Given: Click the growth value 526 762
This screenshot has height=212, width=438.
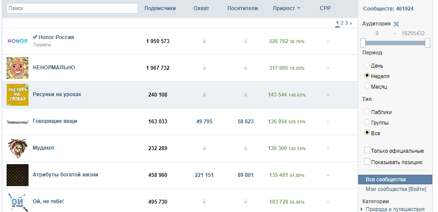Looking at the screenshot, I should (279, 41).
